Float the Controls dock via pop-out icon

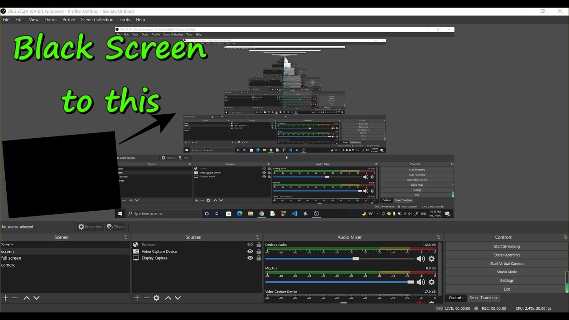point(565,237)
